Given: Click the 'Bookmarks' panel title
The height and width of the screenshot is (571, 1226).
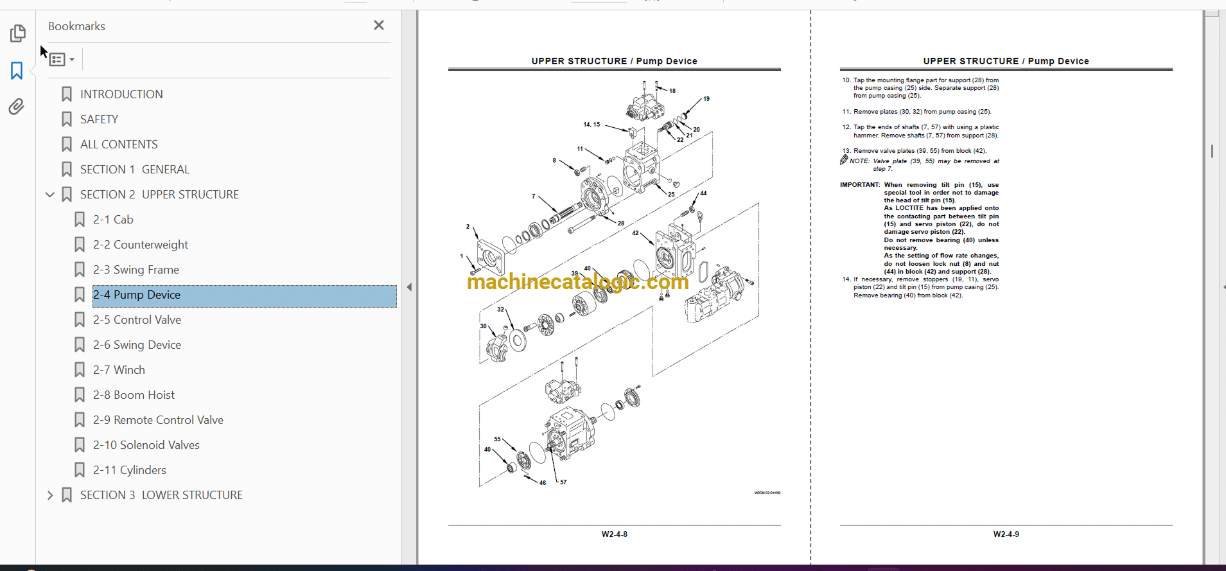Looking at the screenshot, I should [x=76, y=26].
